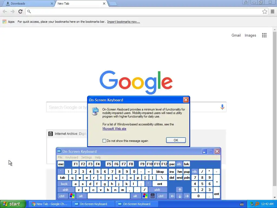The height and width of the screenshot is (208, 277).
Task: Click the Chrome user profile icon
Action: 246,2
